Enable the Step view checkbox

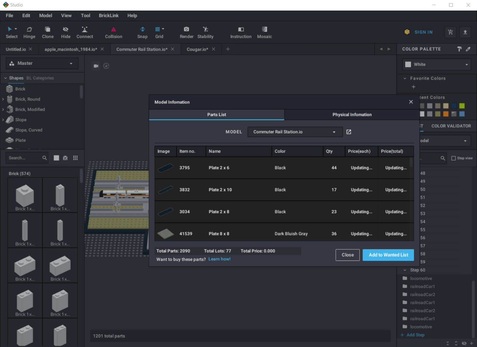tap(454, 158)
